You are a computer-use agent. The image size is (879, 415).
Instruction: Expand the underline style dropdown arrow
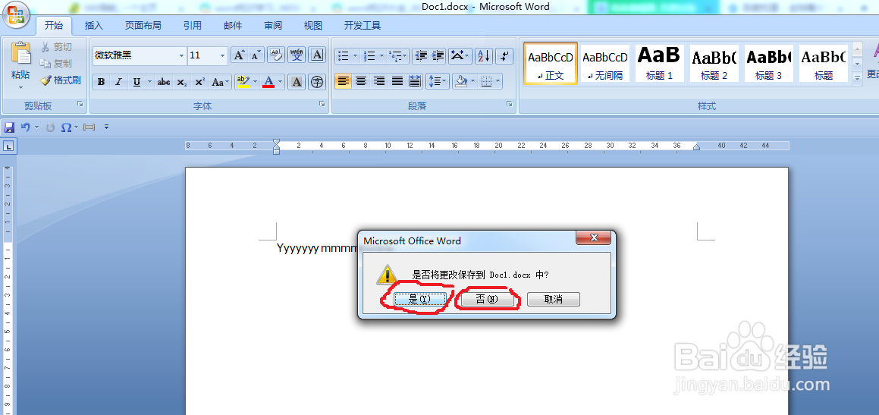pyautogui.click(x=149, y=82)
